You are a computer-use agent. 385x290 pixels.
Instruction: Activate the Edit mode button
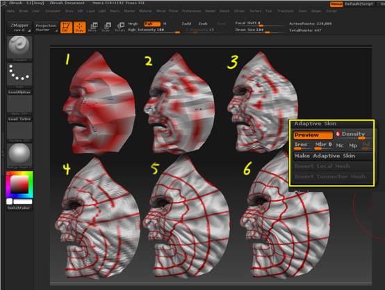[66, 27]
